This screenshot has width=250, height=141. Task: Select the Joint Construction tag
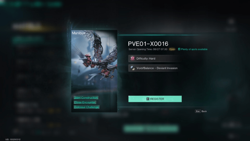pos(86,98)
